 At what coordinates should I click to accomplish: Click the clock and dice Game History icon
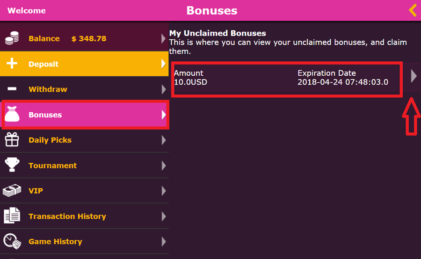12,241
